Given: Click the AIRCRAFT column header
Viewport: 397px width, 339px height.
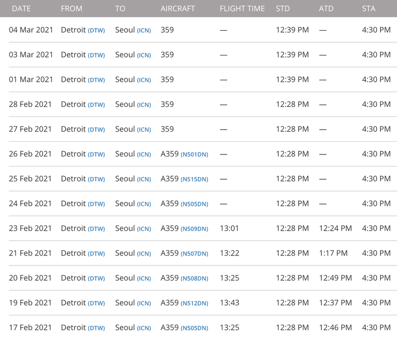Looking at the screenshot, I should tap(177, 8).
